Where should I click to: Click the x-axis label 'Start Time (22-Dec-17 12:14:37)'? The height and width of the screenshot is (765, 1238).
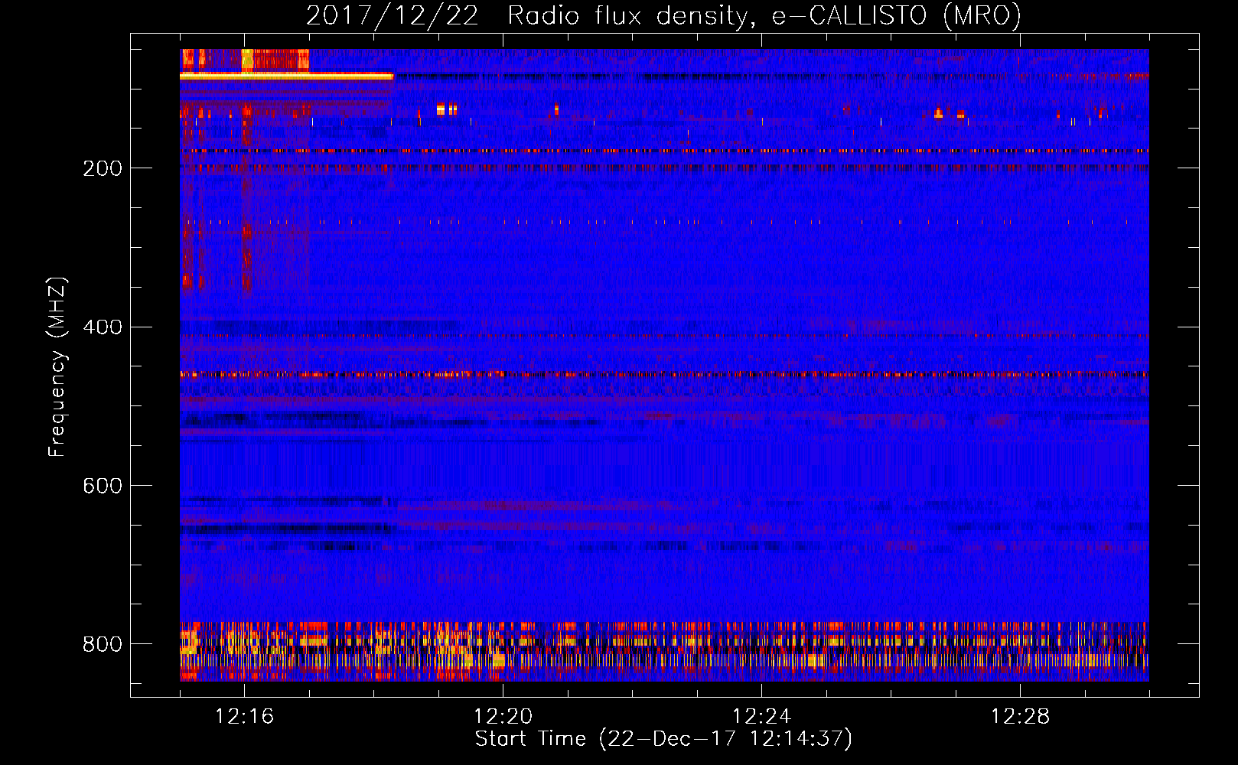663,739
